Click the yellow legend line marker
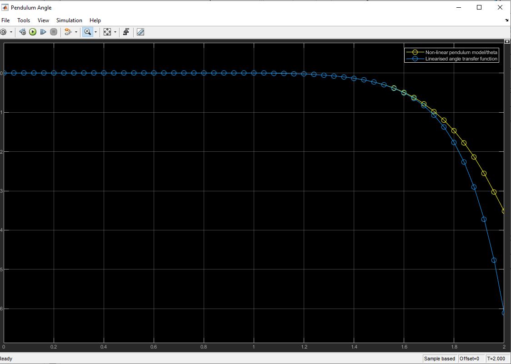Screen dimensions: 511x364 [x=415, y=52]
